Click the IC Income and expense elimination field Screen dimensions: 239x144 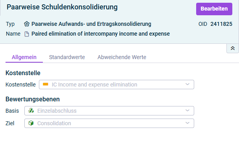[x=116, y=85]
